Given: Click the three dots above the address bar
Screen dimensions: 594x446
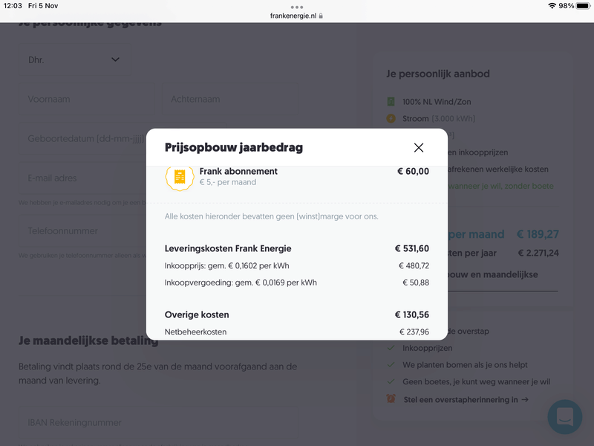Looking at the screenshot, I should (297, 7).
